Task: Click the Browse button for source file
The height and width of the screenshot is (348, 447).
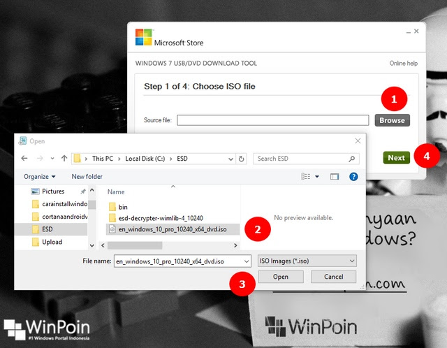Action: (393, 120)
